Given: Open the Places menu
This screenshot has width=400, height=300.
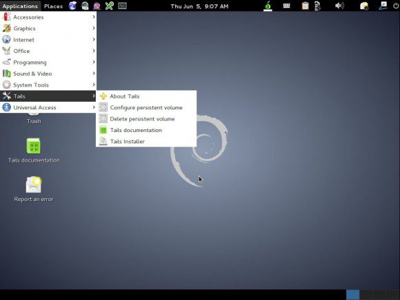Looking at the screenshot, I should click(x=53, y=6).
